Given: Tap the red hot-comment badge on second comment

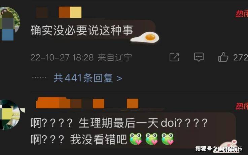Looking at the screenshot, I should (x=242, y=106).
